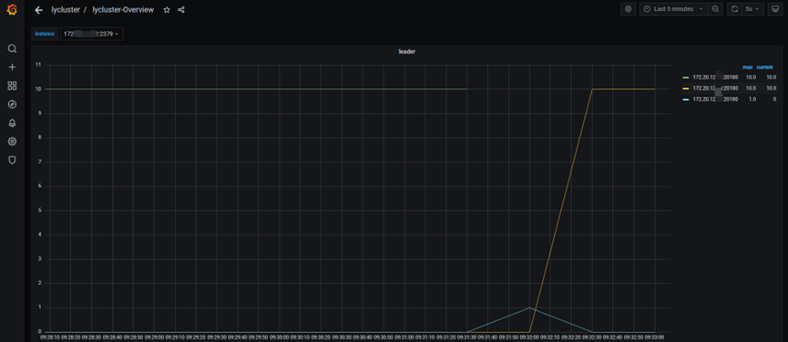Open the search icon in sidebar
Image resolution: width=788 pixels, height=342 pixels.
click(12, 48)
